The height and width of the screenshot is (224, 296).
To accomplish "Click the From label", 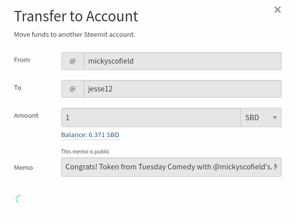I will [x=22, y=60].
